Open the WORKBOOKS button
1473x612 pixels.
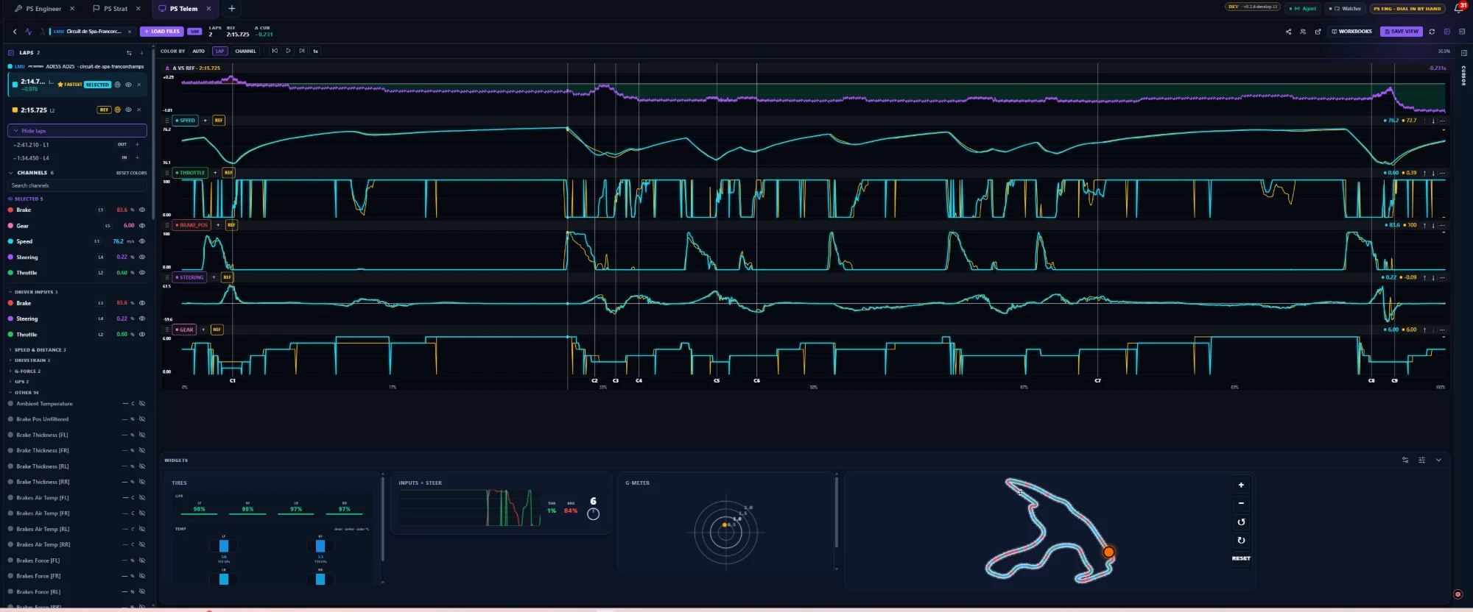coord(1352,32)
